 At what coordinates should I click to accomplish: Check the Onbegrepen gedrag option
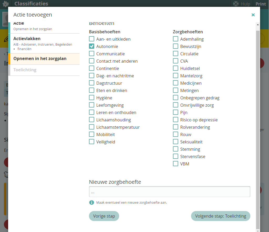coord(176,98)
